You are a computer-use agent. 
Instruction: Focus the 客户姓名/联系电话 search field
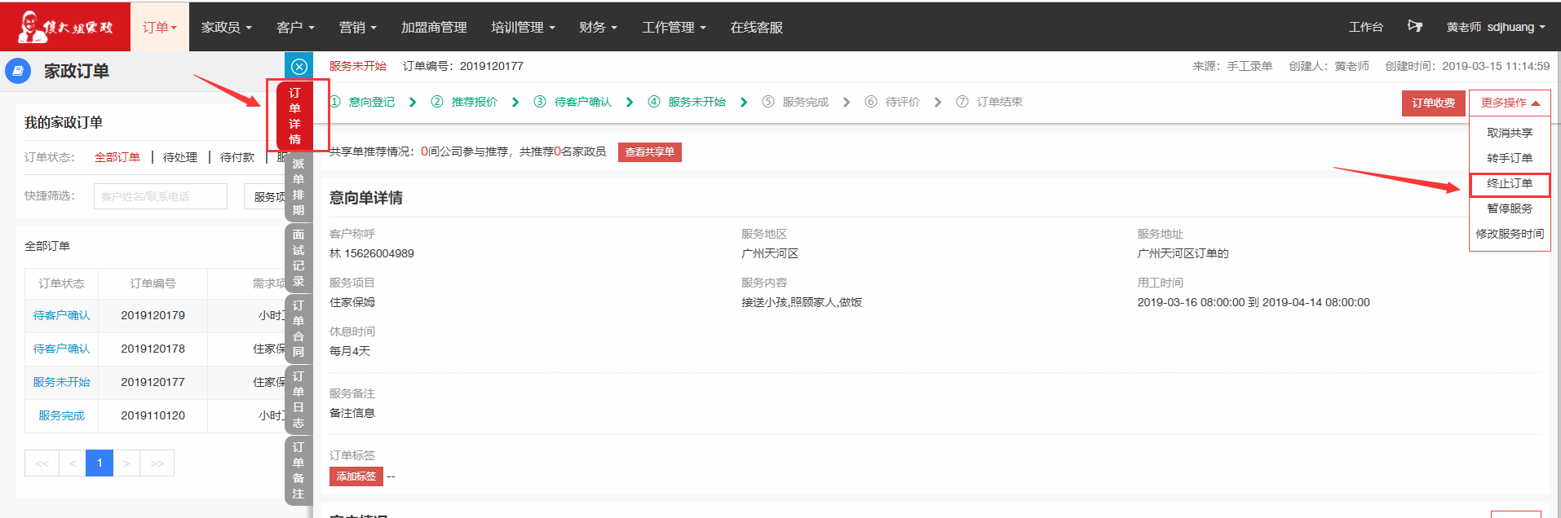pos(161,196)
